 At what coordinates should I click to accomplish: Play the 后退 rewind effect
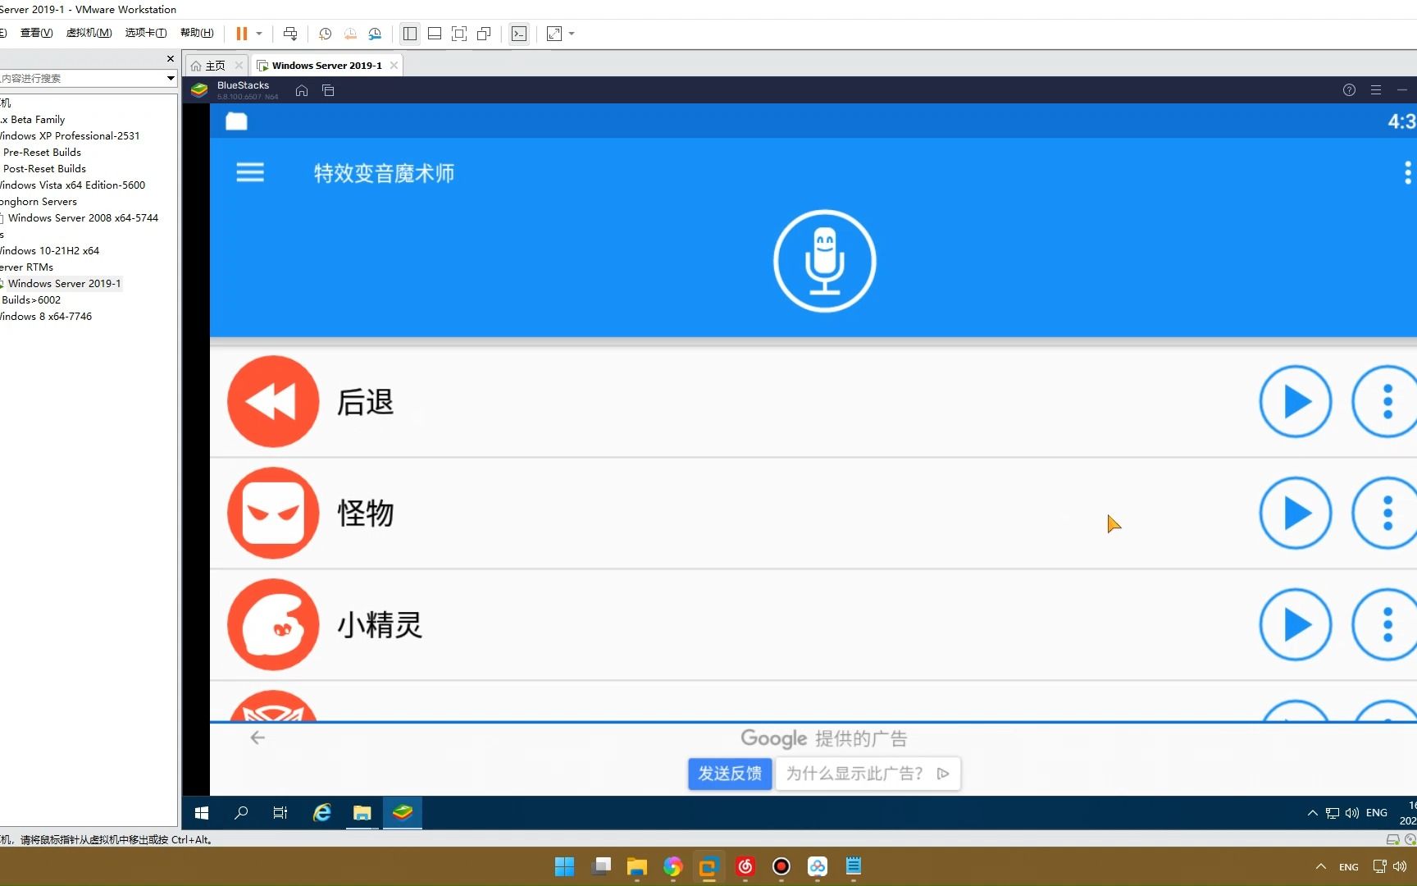pos(1296,402)
